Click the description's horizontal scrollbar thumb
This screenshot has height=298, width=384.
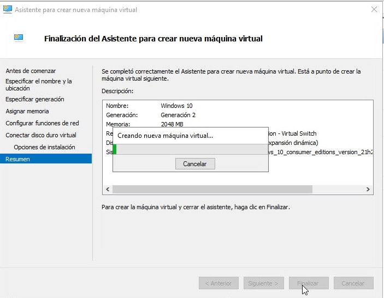212,189
